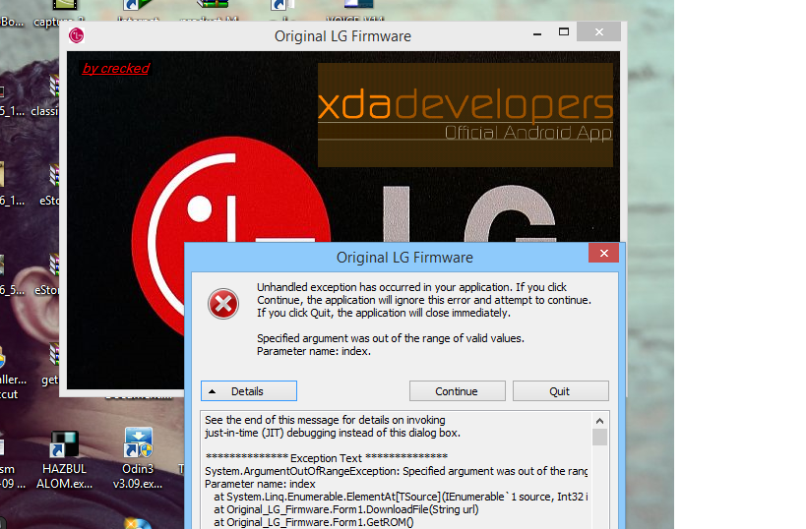Click the LG logo icon in the title bar
Screen dimensions: 806x529
click(76, 35)
